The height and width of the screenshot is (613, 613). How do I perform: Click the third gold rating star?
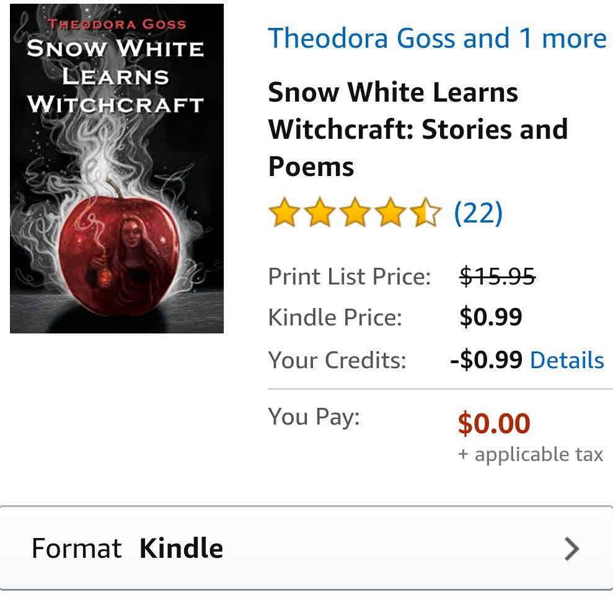coord(355,212)
